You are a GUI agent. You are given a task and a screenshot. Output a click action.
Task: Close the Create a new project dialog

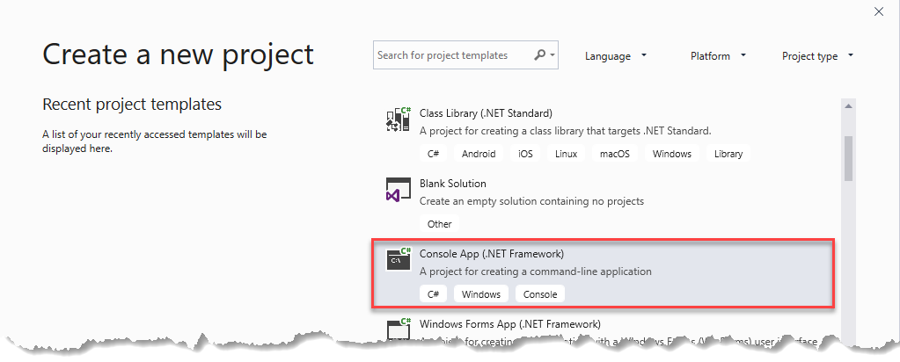(879, 11)
